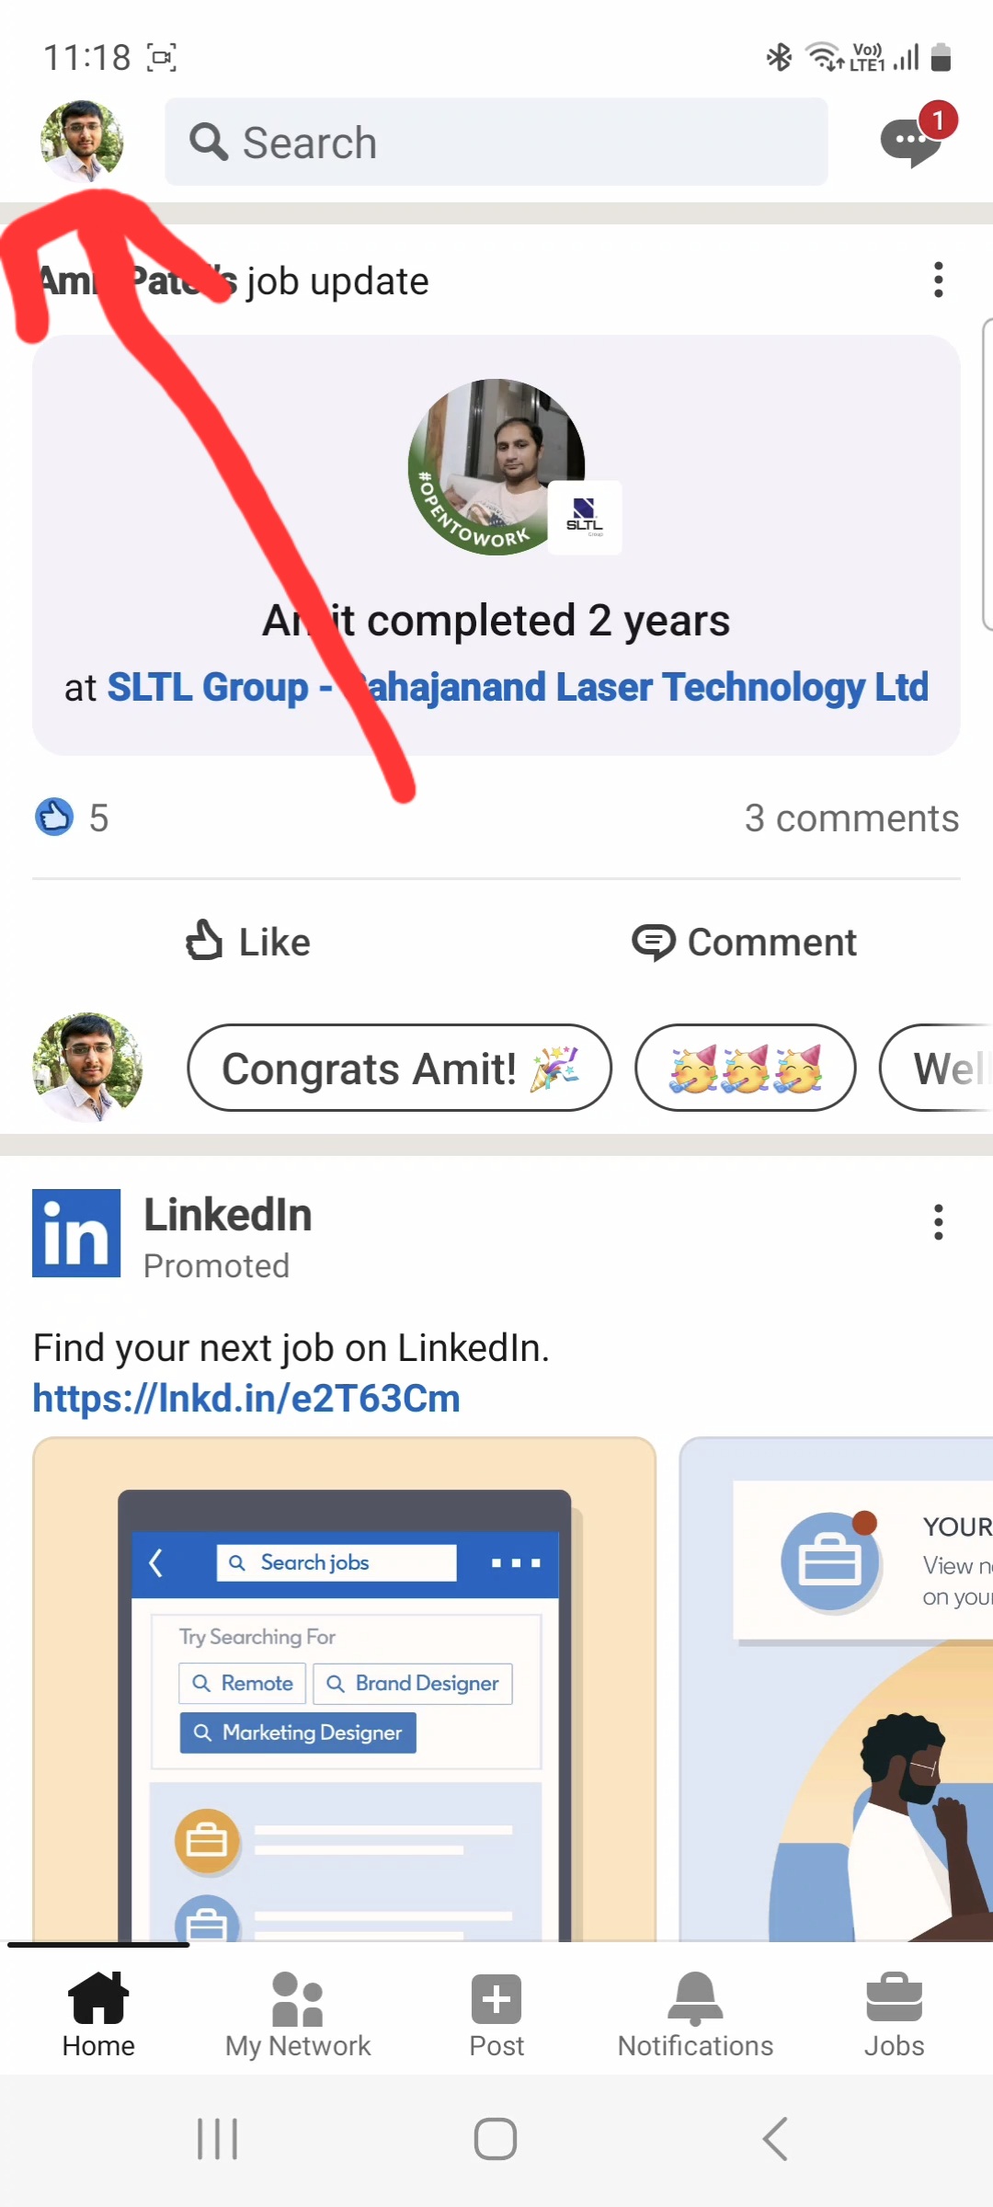Click the LinkedIn logo on the promoted post
The width and height of the screenshot is (993, 2207).
(x=76, y=1233)
